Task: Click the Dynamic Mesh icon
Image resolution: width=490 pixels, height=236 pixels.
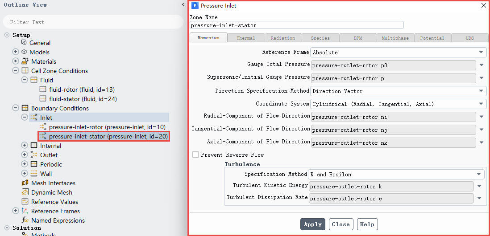Action: pyautogui.click(x=25, y=192)
